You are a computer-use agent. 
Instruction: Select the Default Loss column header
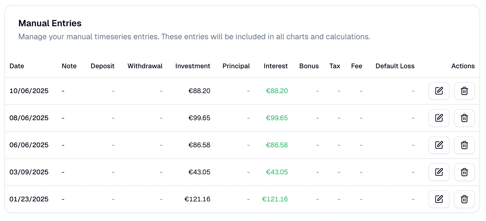395,66
